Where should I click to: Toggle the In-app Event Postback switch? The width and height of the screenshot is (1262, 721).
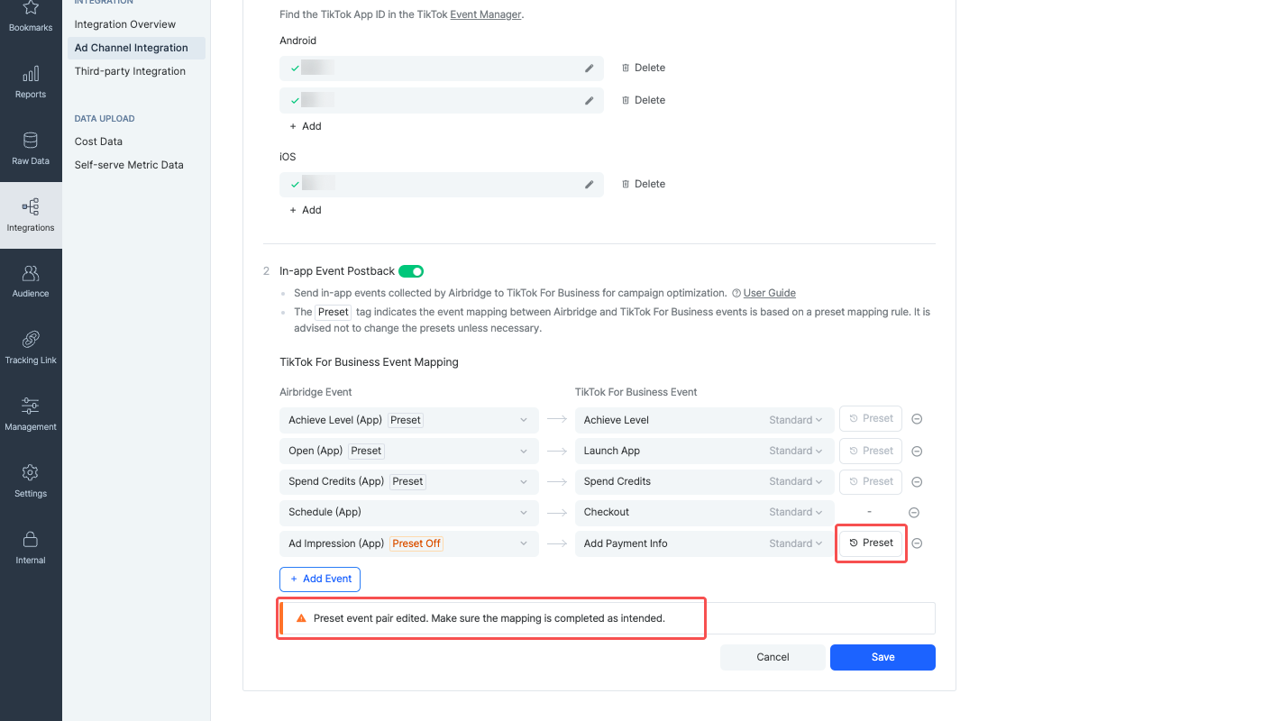click(x=411, y=271)
